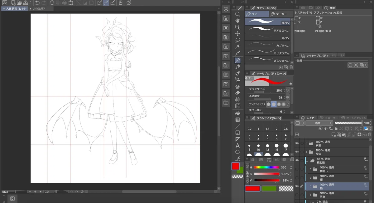Select the Gradient tool

coord(237,119)
